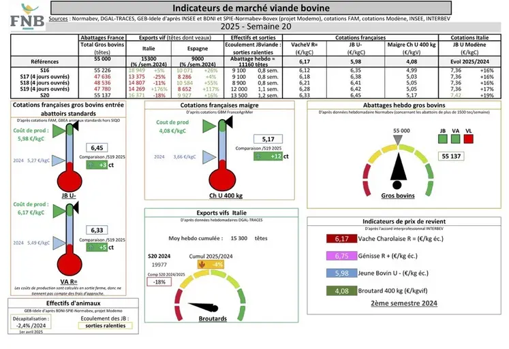Click blue 5,98 Jeune Bovin swatch

pyautogui.click(x=341, y=273)
